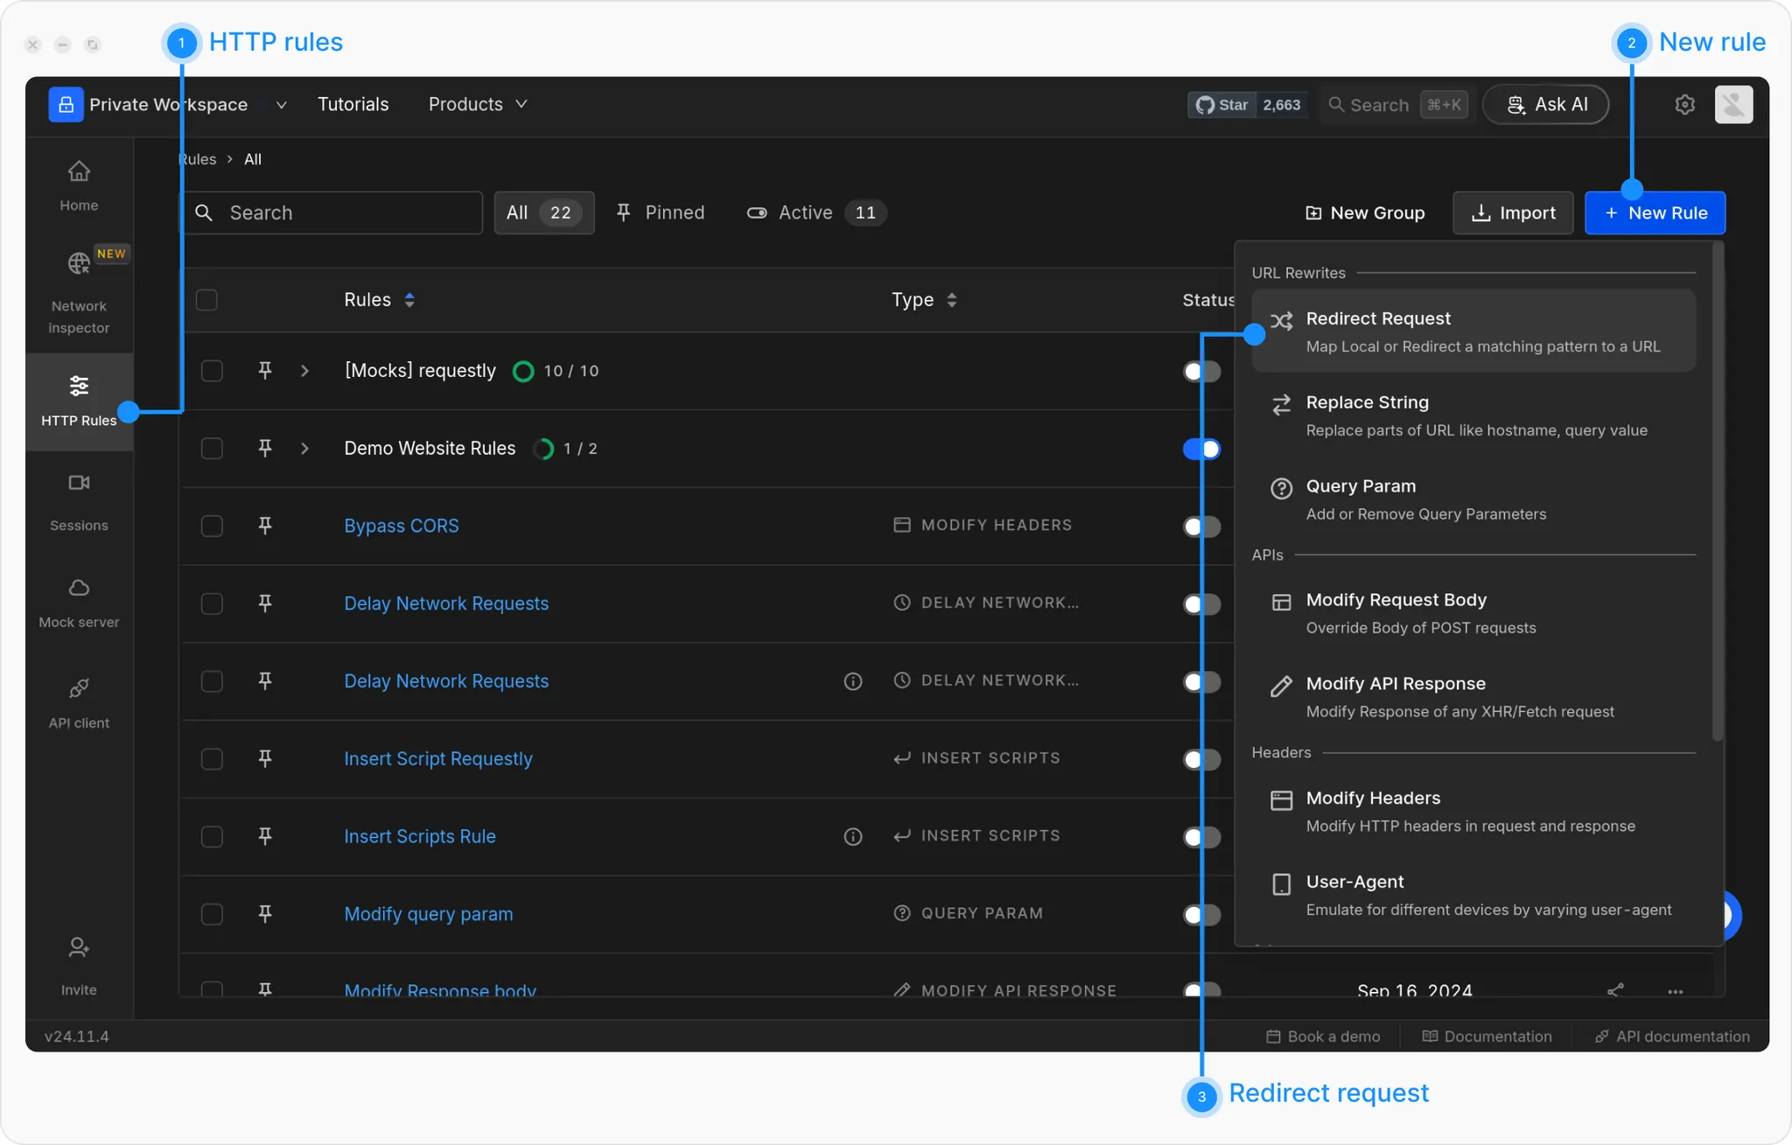Image resolution: width=1792 pixels, height=1145 pixels.
Task: Click the rule menu scrollbar
Action: click(x=1717, y=490)
